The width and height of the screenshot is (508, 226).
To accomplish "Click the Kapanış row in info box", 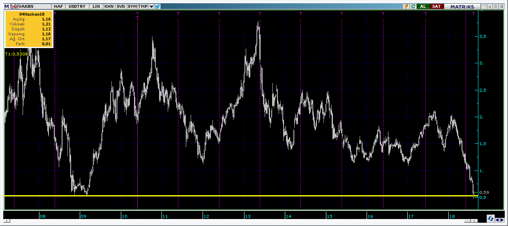I will point(29,34).
